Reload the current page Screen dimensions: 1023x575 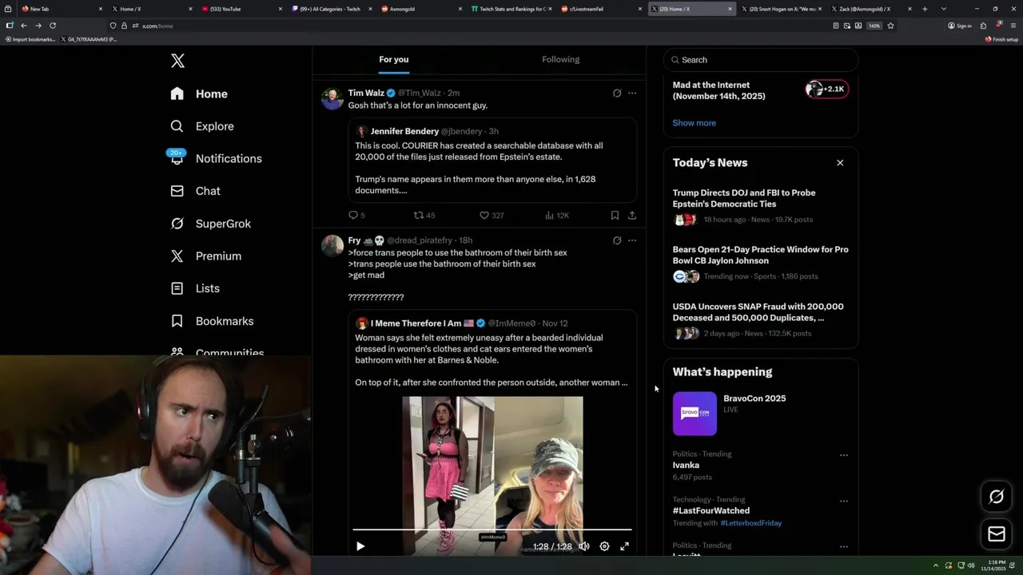click(53, 26)
